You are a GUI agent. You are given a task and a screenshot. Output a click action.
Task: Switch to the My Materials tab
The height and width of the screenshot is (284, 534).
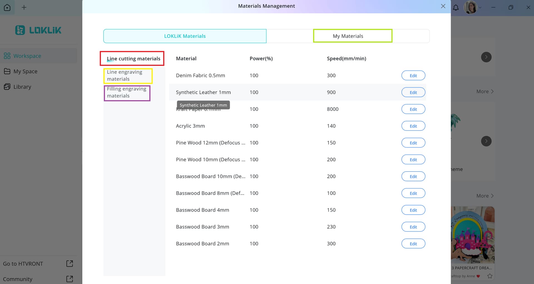click(348, 36)
